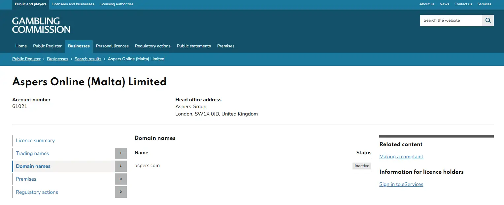Screen dimensions: 504x205
Task: Select Domain names sidebar section
Action: [x=33, y=166]
